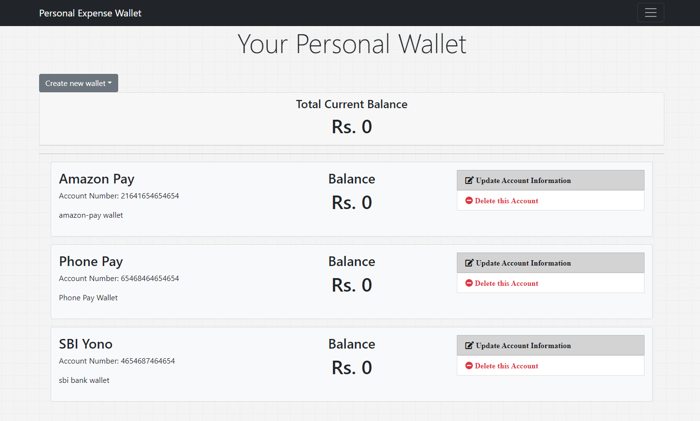Delete this Account for Phone Pay
The height and width of the screenshot is (421, 700).
click(x=506, y=283)
